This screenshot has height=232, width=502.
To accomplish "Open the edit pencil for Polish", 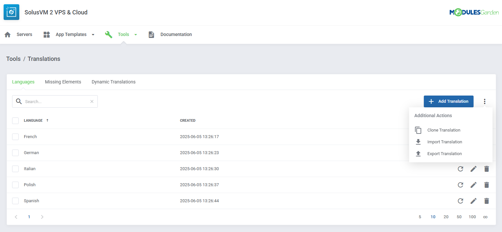I will coord(474,185).
